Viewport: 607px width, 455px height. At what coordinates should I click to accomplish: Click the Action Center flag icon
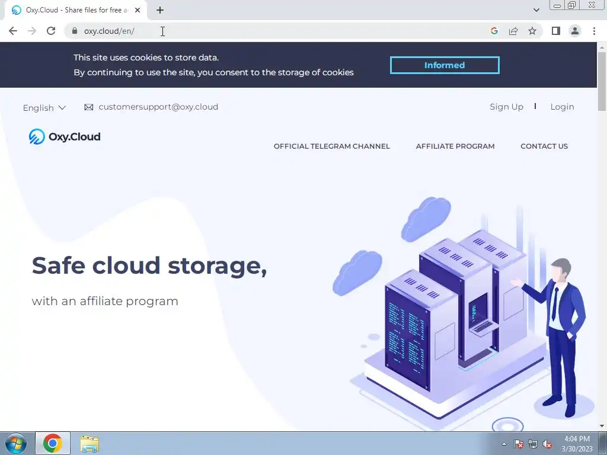click(519, 444)
